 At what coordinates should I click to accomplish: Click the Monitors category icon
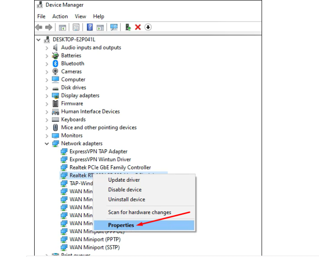(55, 136)
